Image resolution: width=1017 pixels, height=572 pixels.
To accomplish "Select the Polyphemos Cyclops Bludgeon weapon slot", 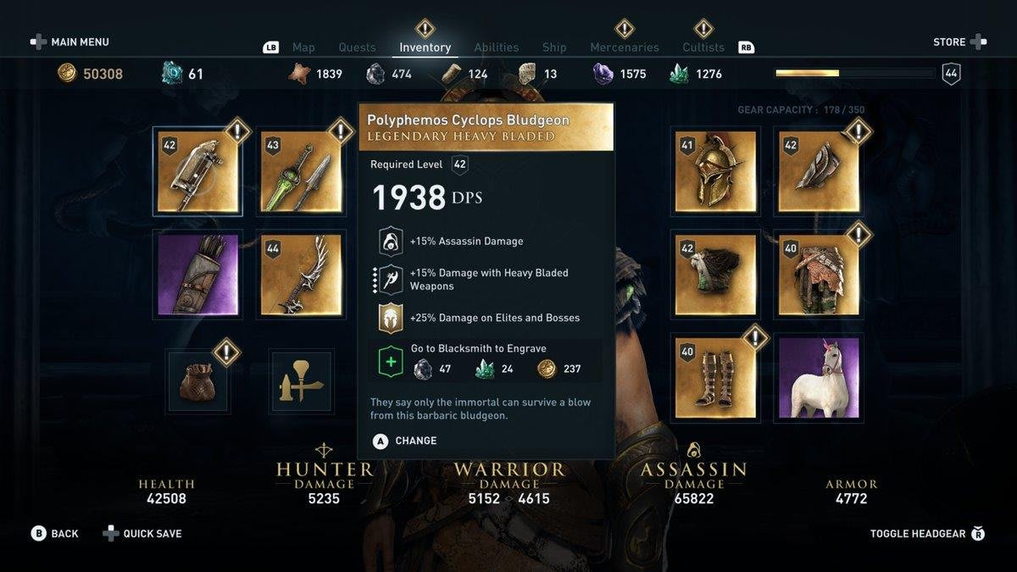I will coord(197,172).
